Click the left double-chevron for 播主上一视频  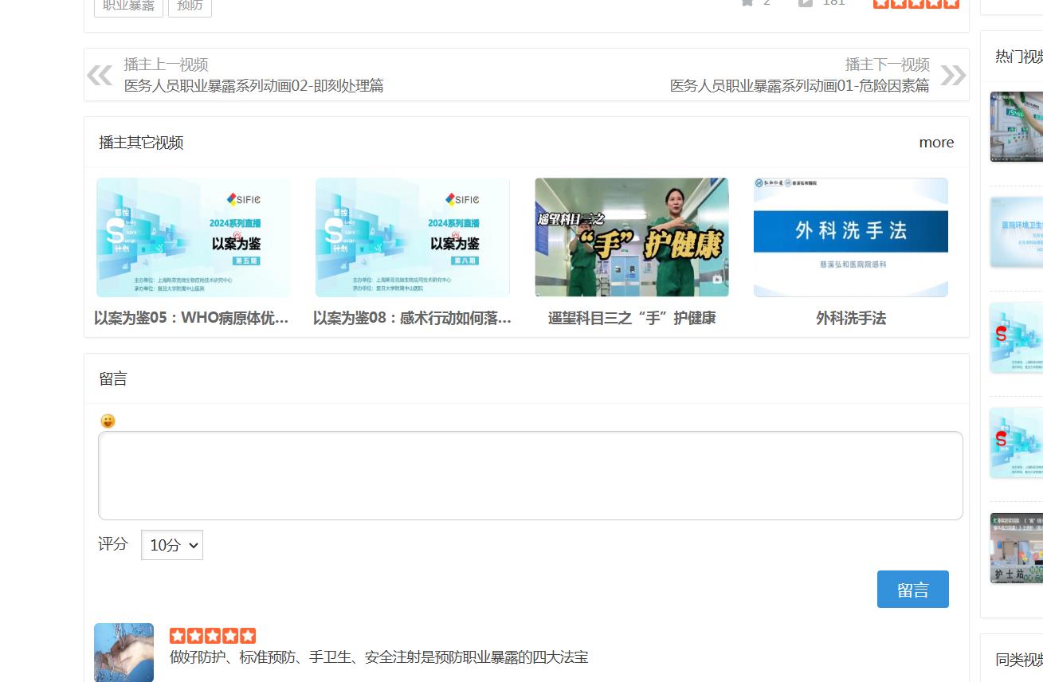(x=99, y=74)
